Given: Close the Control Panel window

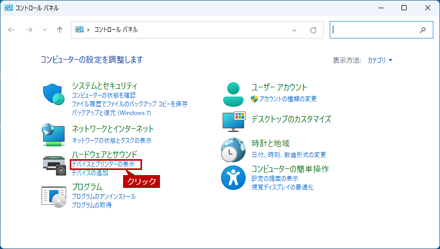Looking at the screenshot, I should 427,8.
